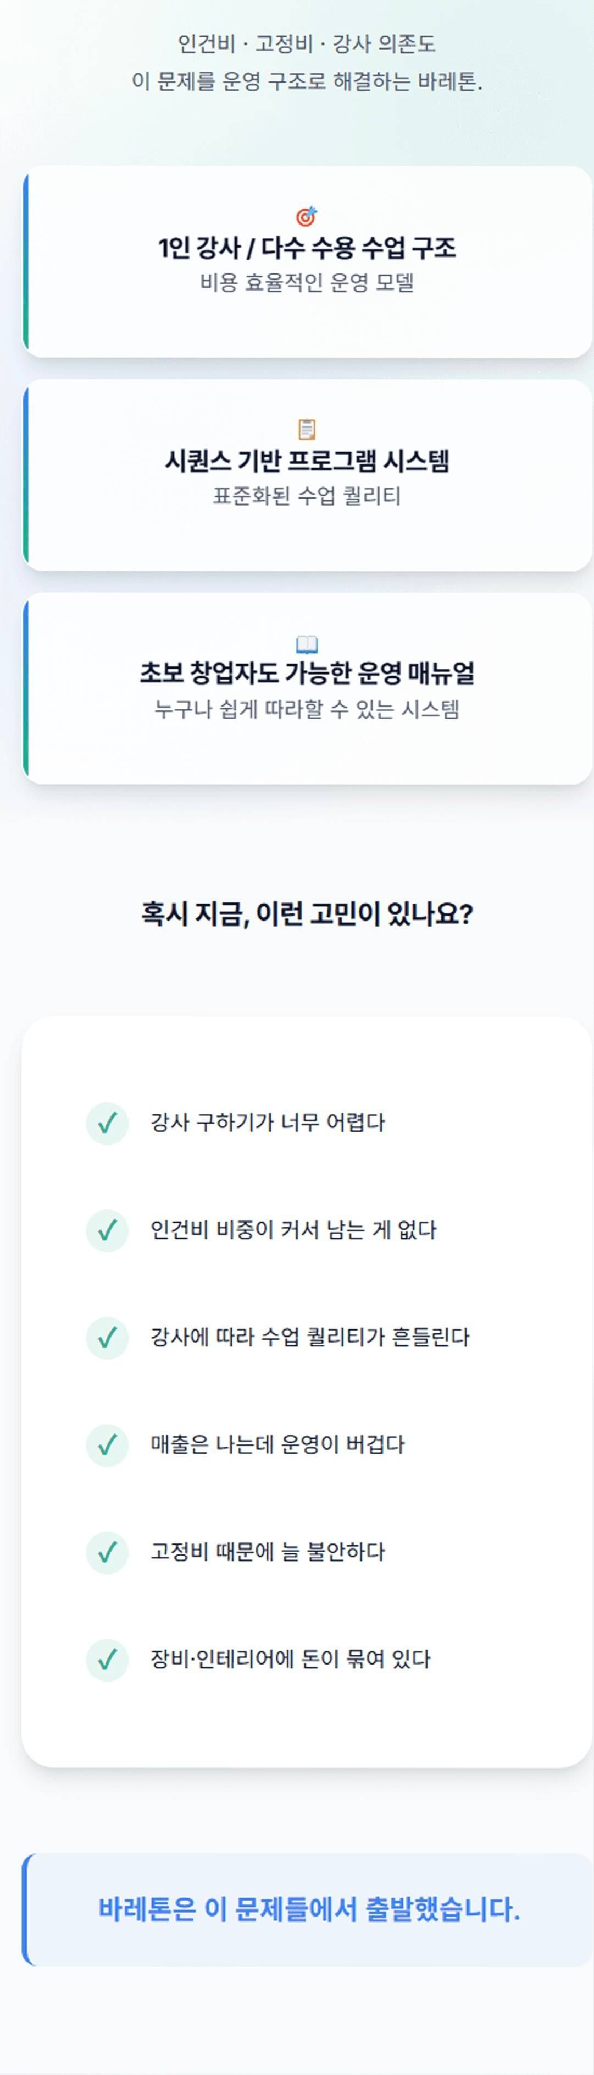Viewport: 594px width, 2075px height.
Task: Click the 바레톤은 이 문제들에서 출발했습니다 banner
Action: click(309, 1909)
